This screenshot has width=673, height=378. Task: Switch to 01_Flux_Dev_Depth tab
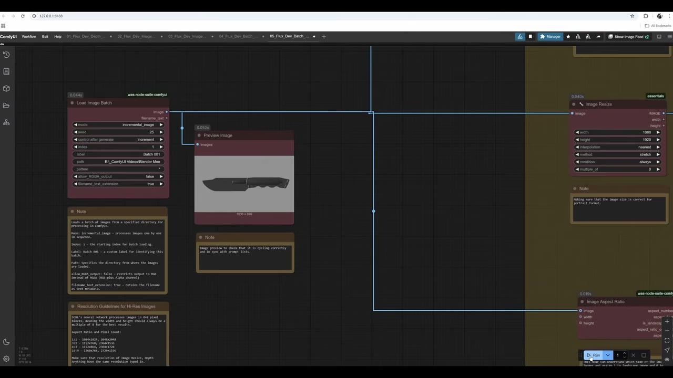click(x=86, y=36)
